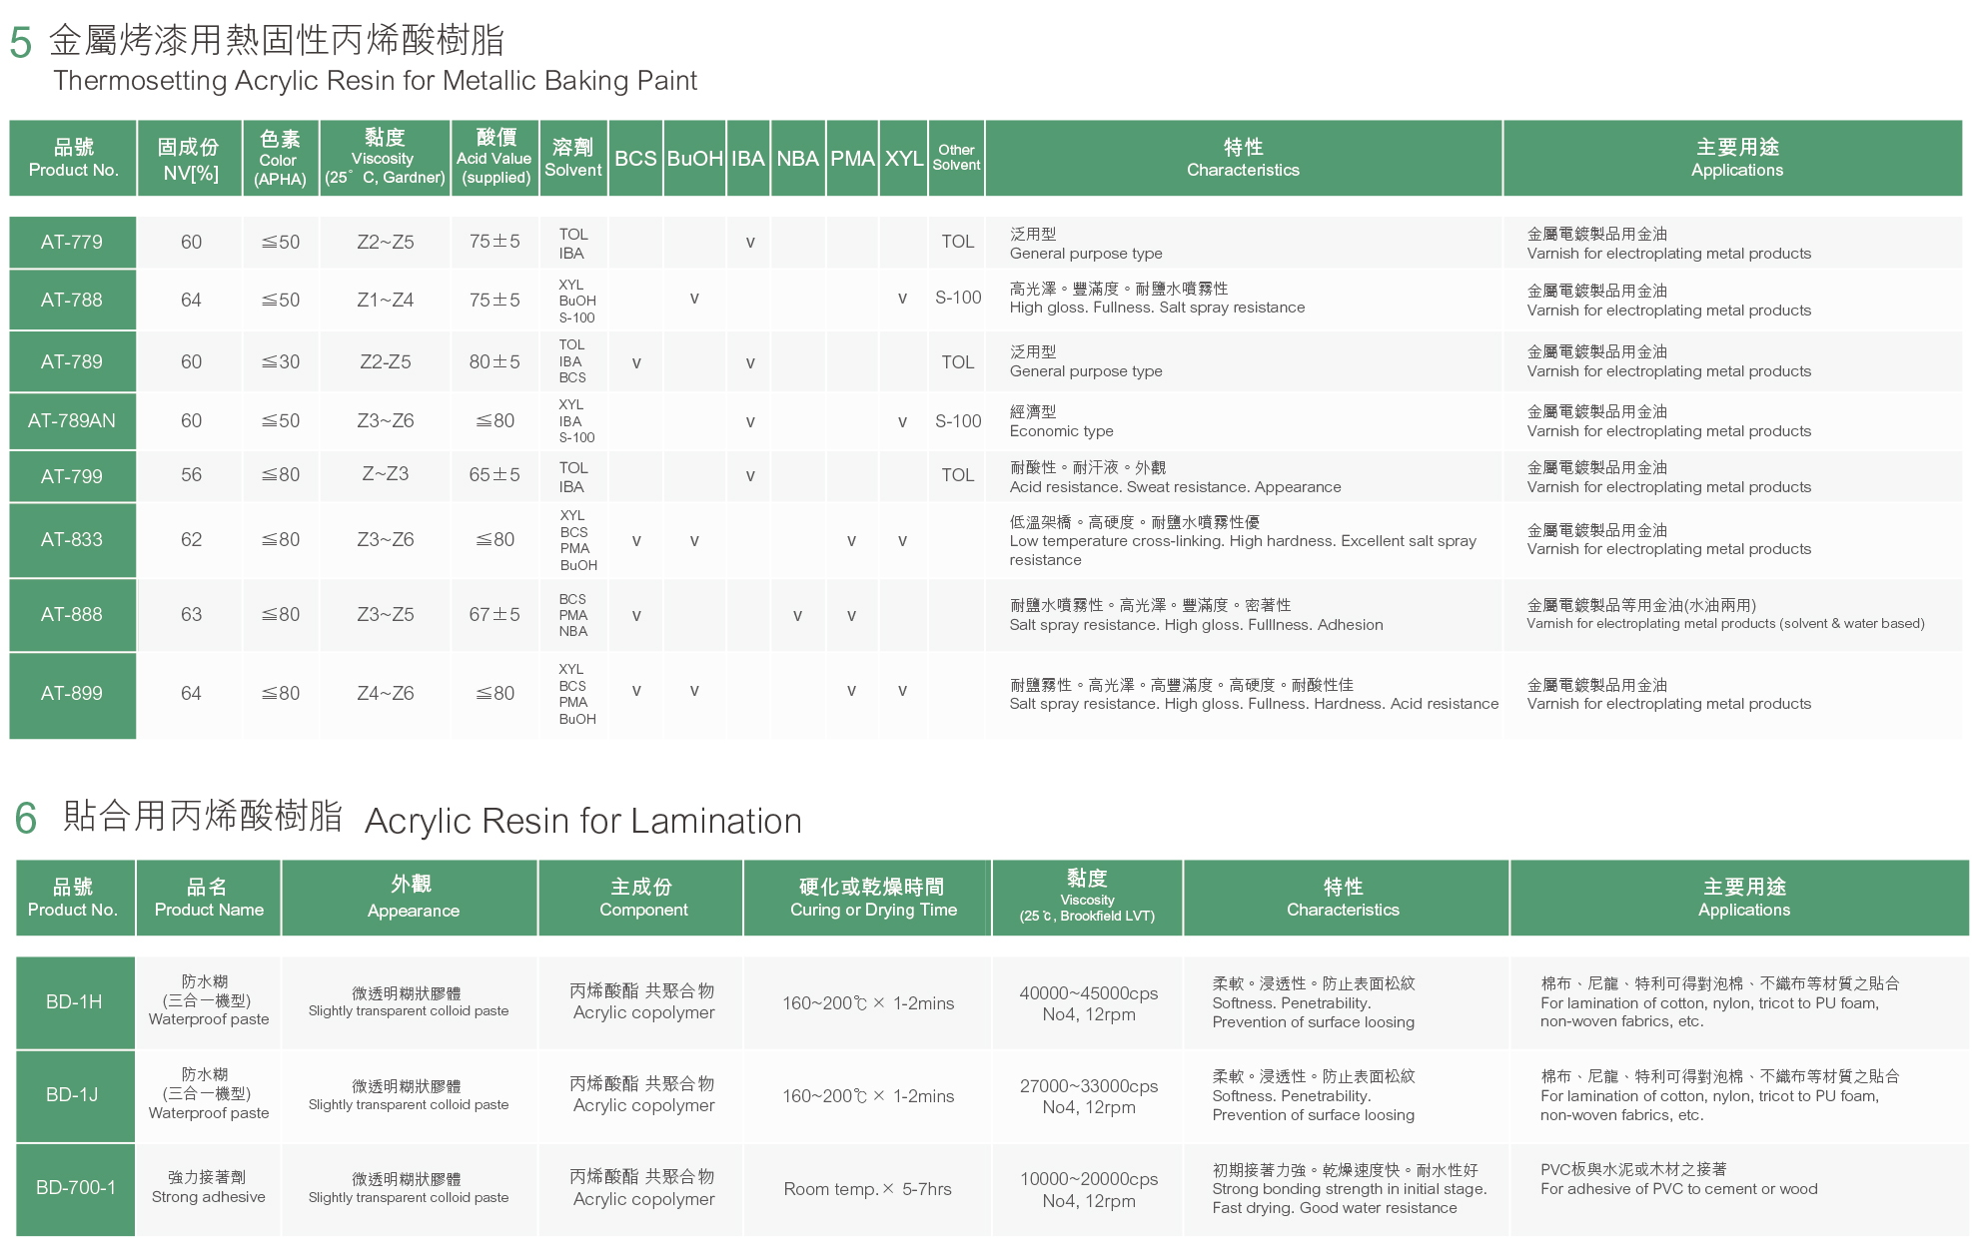
Task: Click Acrylic Resin for Lamination heading
Action: coord(583,821)
